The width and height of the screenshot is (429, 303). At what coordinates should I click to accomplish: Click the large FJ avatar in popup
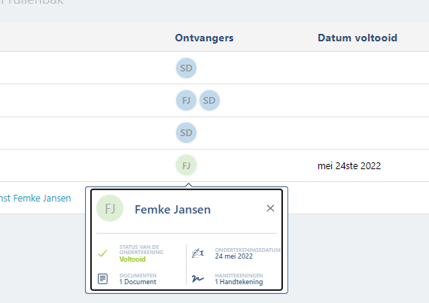click(110, 208)
